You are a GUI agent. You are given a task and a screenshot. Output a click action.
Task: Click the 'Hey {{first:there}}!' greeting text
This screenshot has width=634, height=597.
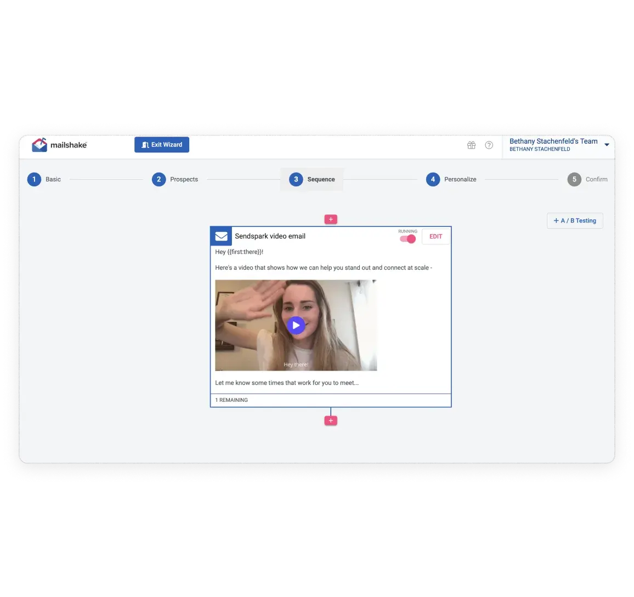[x=239, y=252]
